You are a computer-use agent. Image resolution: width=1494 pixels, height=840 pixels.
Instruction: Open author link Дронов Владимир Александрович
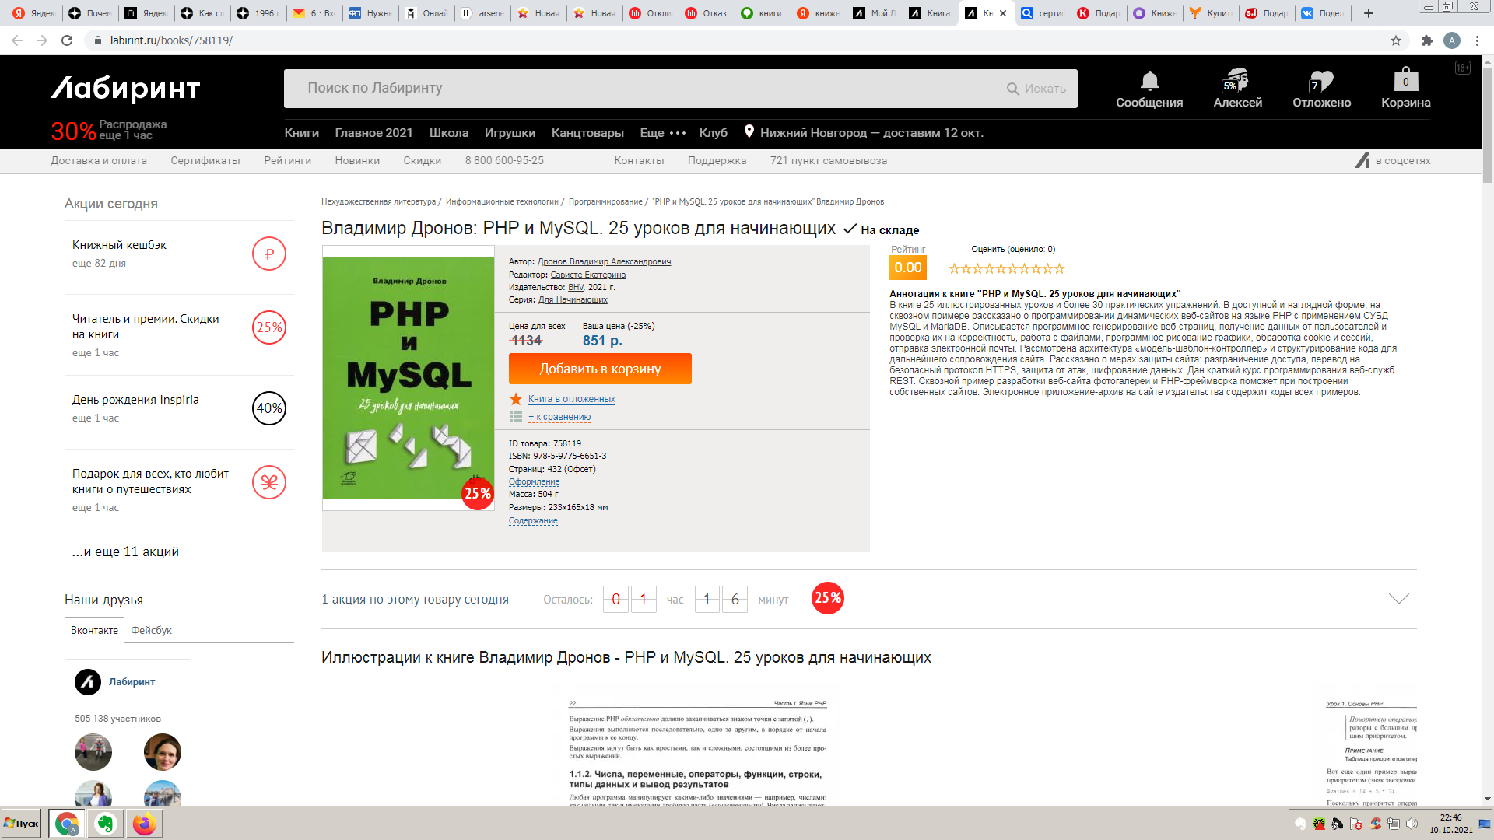[604, 262]
